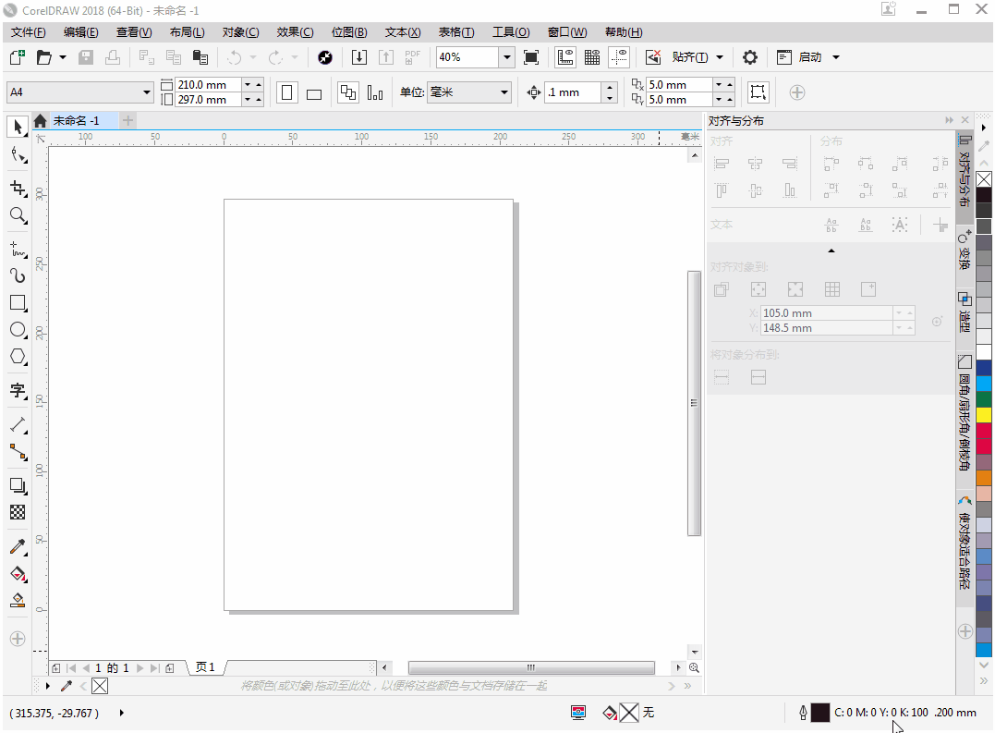The image size is (995, 733).
Task: Expand the cursor coordinates arrow in status bar
Action: pyautogui.click(x=121, y=713)
